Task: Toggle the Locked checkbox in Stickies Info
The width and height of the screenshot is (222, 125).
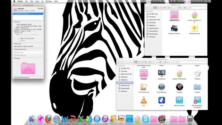Action: coord(19,41)
